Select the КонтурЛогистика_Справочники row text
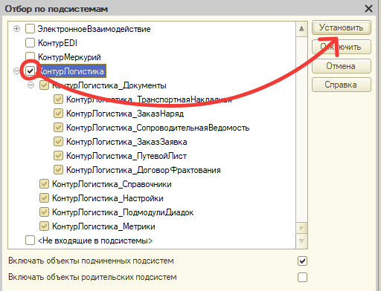Screen dimensions: 381x291 [112, 184]
